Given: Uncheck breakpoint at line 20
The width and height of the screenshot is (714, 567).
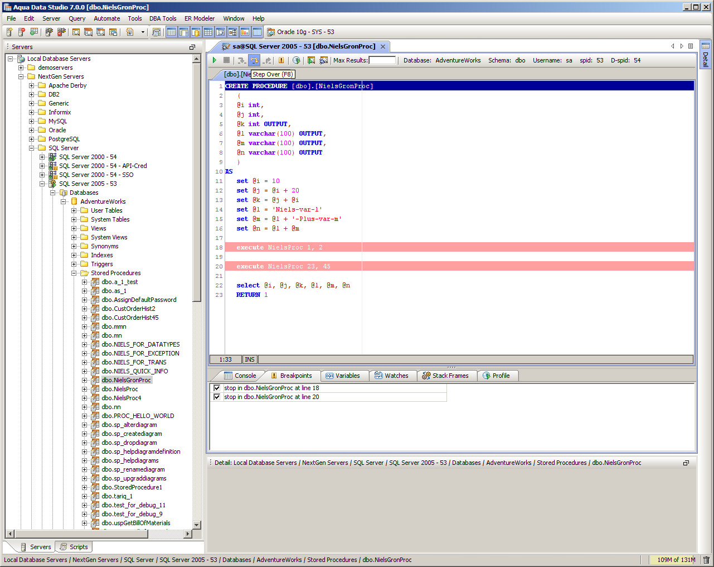Looking at the screenshot, I should point(217,397).
